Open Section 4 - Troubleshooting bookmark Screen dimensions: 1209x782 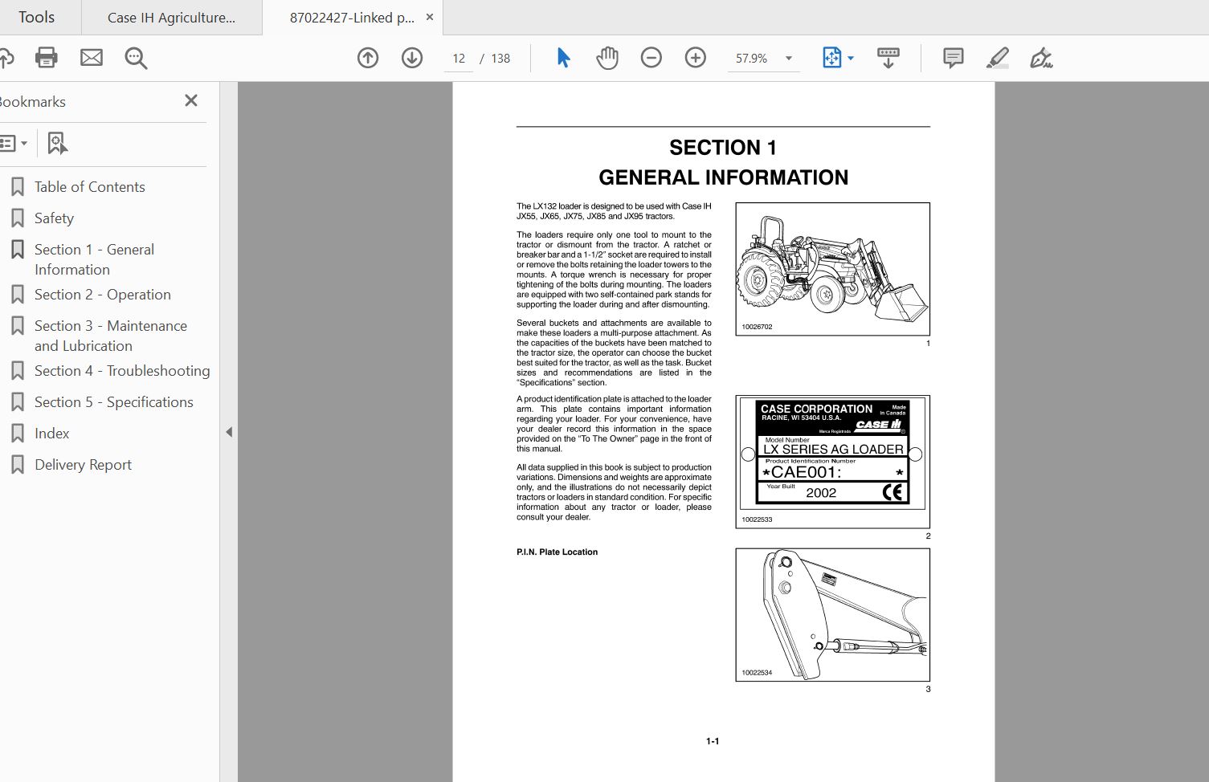tap(122, 371)
